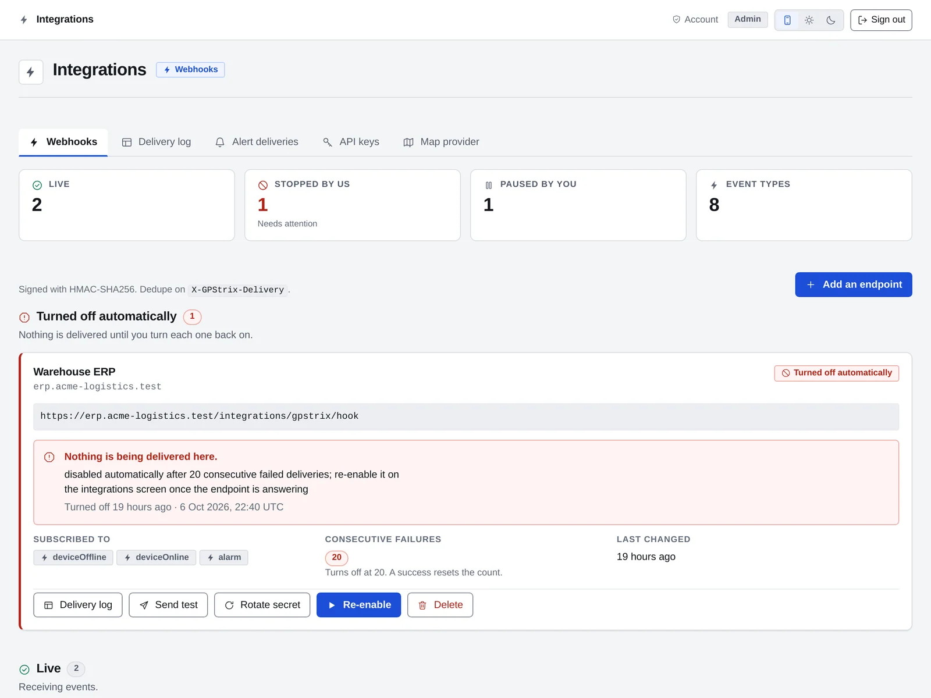Click the plus icon on Add an endpoint

tap(811, 284)
